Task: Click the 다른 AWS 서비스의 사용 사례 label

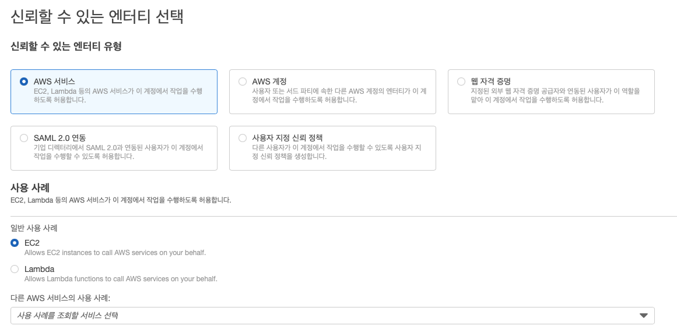Action: (x=61, y=298)
